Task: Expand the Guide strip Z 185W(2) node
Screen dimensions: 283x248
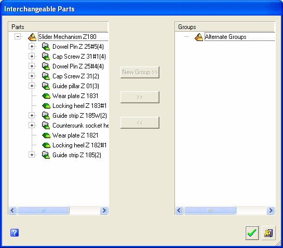Action: 32,115
